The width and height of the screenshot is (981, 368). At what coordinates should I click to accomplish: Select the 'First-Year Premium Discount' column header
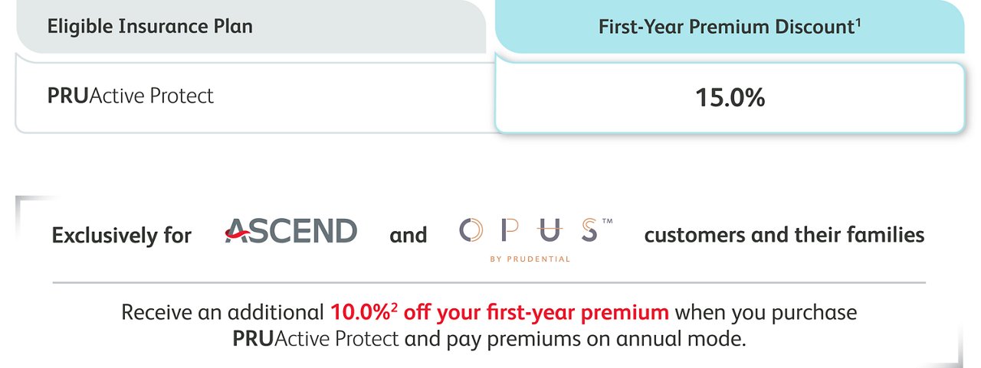(730, 27)
